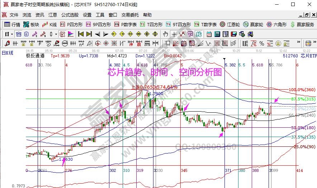Jump to first bar with skip-back arrow
The width and height of the screenshot is (317, 188).
pos(81,34)
